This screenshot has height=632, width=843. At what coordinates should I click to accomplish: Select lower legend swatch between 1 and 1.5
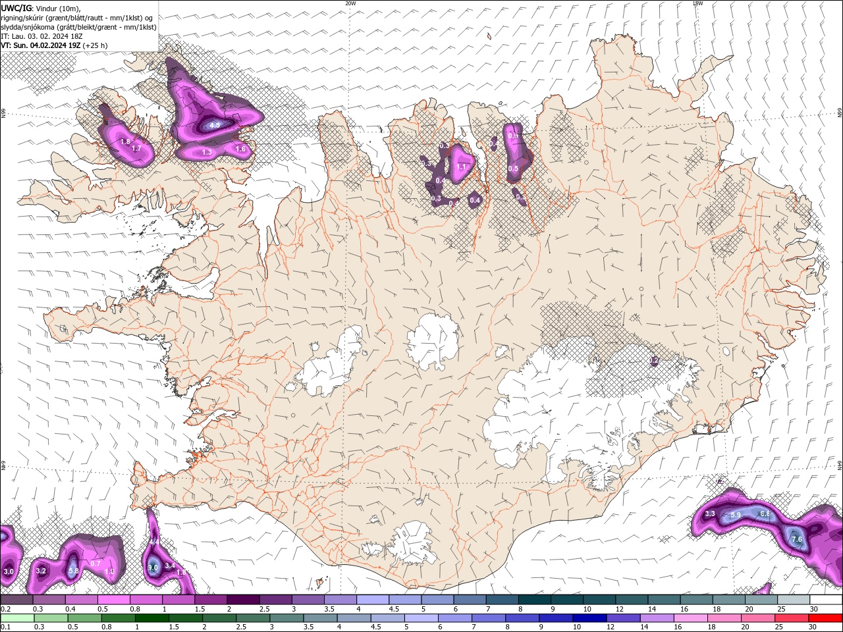point(151,618)
